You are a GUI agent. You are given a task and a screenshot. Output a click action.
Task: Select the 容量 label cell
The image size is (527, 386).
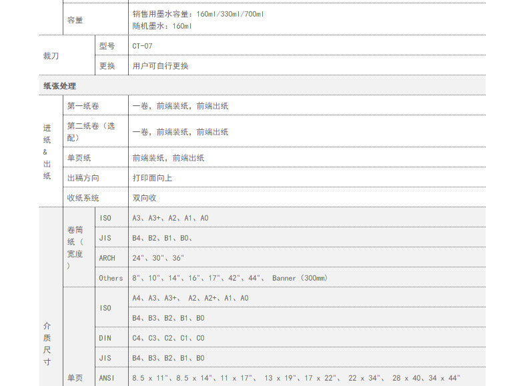point(75,20)
